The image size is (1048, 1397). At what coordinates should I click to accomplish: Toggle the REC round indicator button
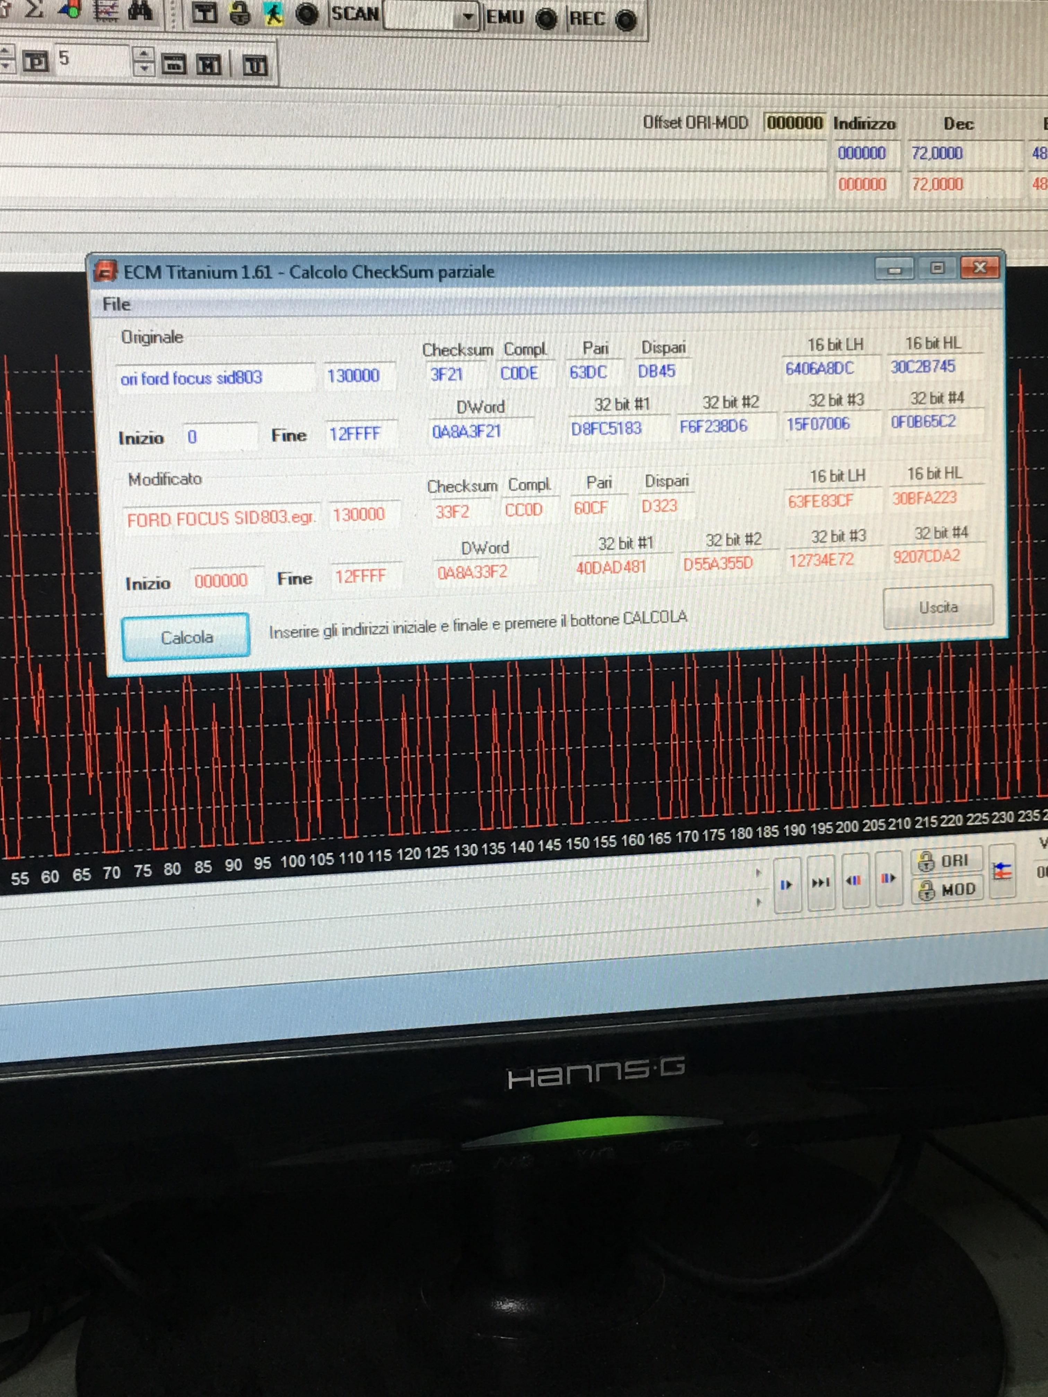(x=626, y=20)
